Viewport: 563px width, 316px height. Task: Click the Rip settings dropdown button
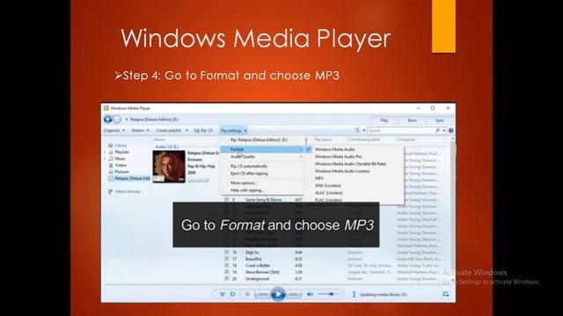pyautogui.click(x=233, y=131)
